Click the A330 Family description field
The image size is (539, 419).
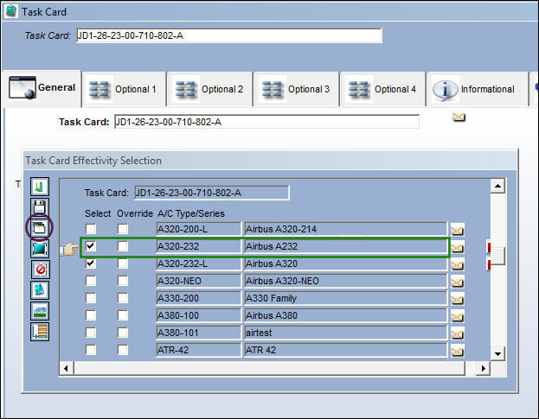pos(345,298)
